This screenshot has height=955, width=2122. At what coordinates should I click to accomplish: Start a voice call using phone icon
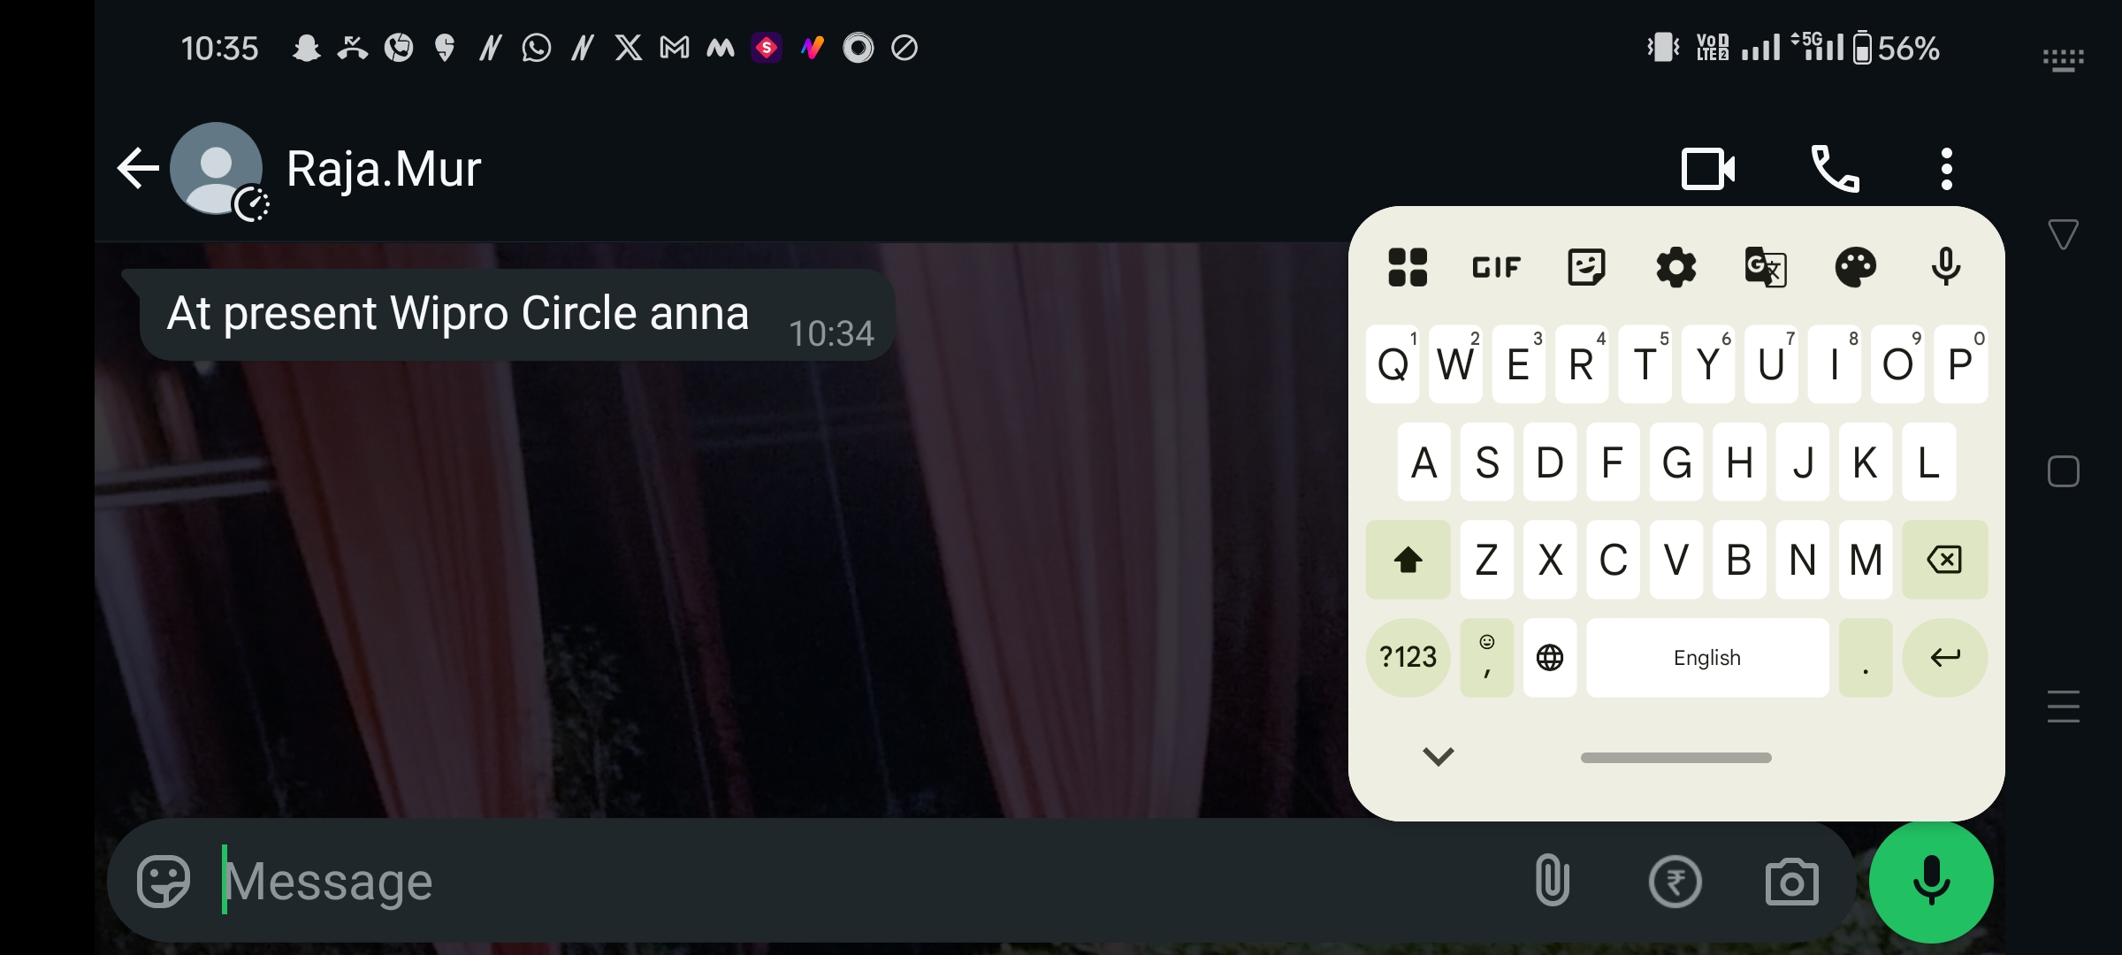point(1835,169)
